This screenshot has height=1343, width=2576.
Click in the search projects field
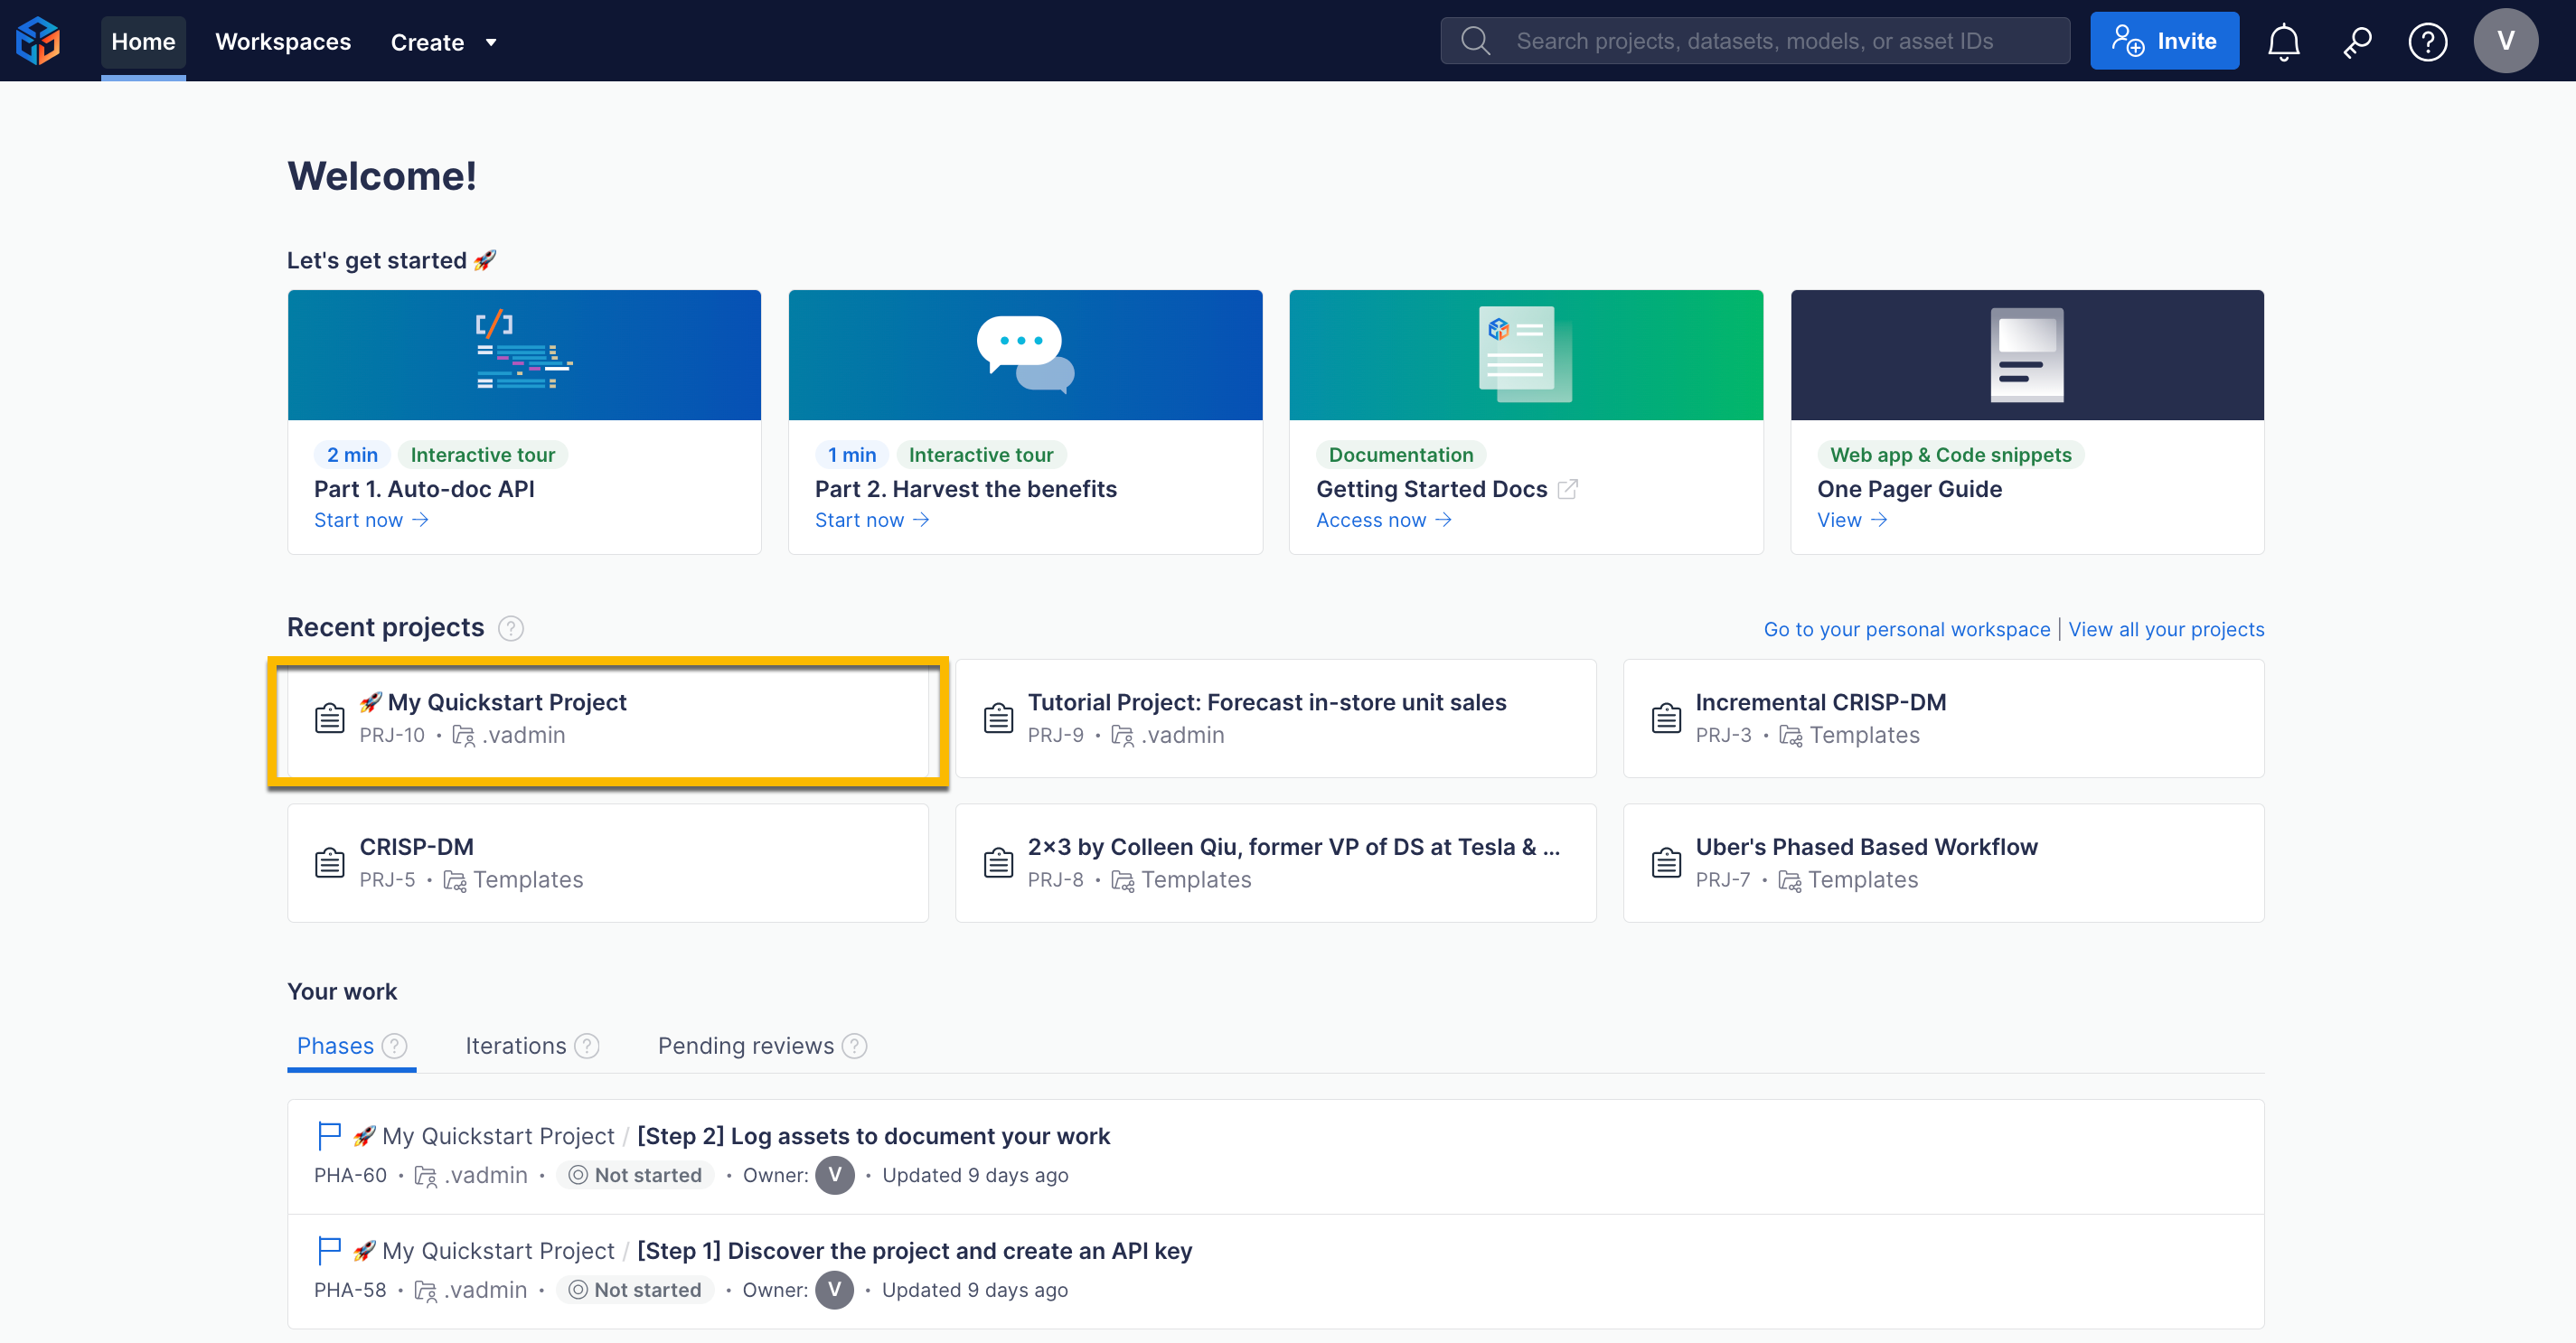tap(1755, 41)
